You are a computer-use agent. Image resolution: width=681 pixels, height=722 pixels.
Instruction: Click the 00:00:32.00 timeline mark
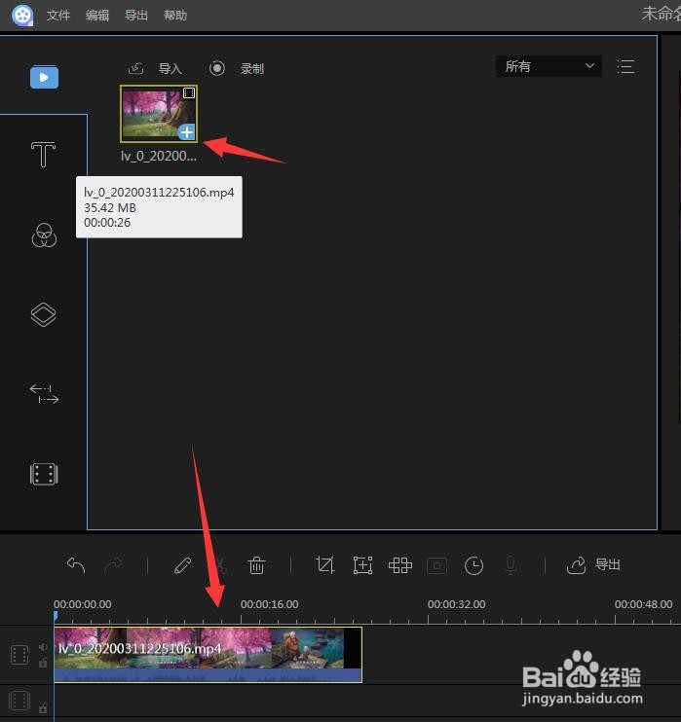(457, 604)
